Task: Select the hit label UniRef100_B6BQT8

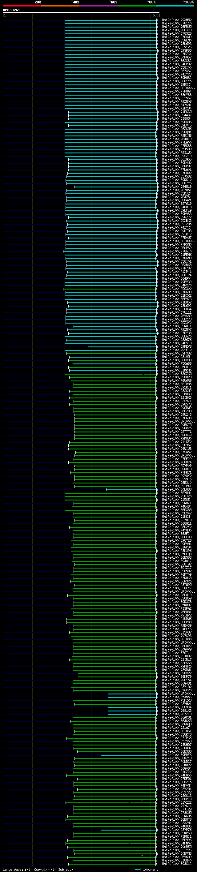Action: click(x=177, y=819)
